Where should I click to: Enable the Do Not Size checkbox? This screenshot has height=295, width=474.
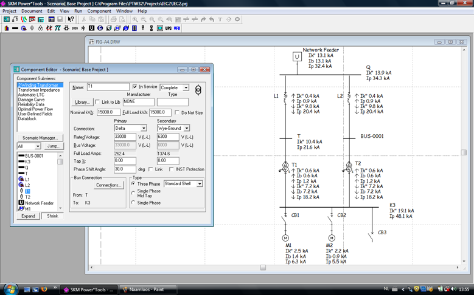[x=177, y=112]
